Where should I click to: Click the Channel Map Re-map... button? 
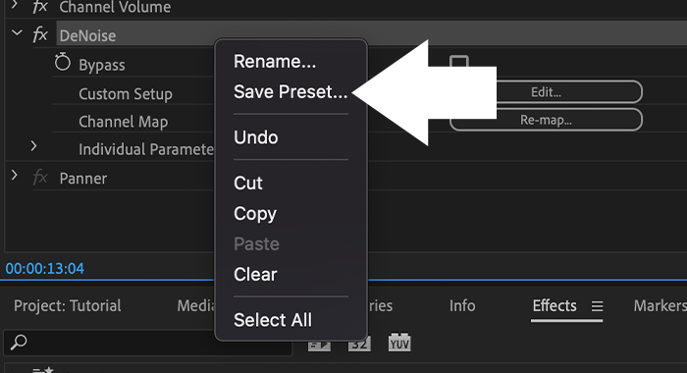click(x=546, y=120)
